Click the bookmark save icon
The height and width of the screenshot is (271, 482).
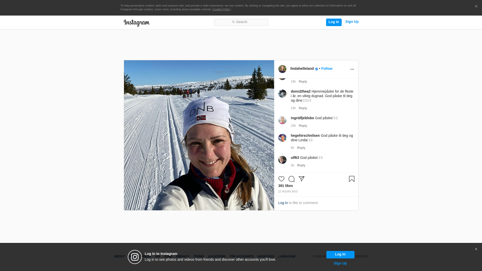click(351, 179)
